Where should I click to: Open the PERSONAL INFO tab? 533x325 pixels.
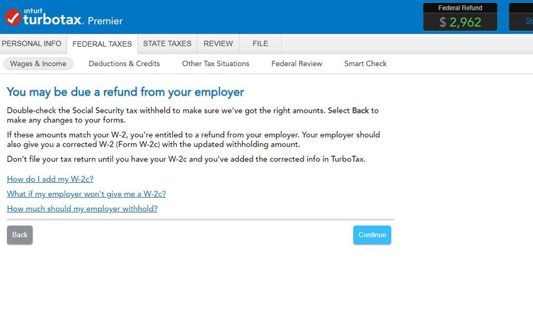tap(31, 44)
